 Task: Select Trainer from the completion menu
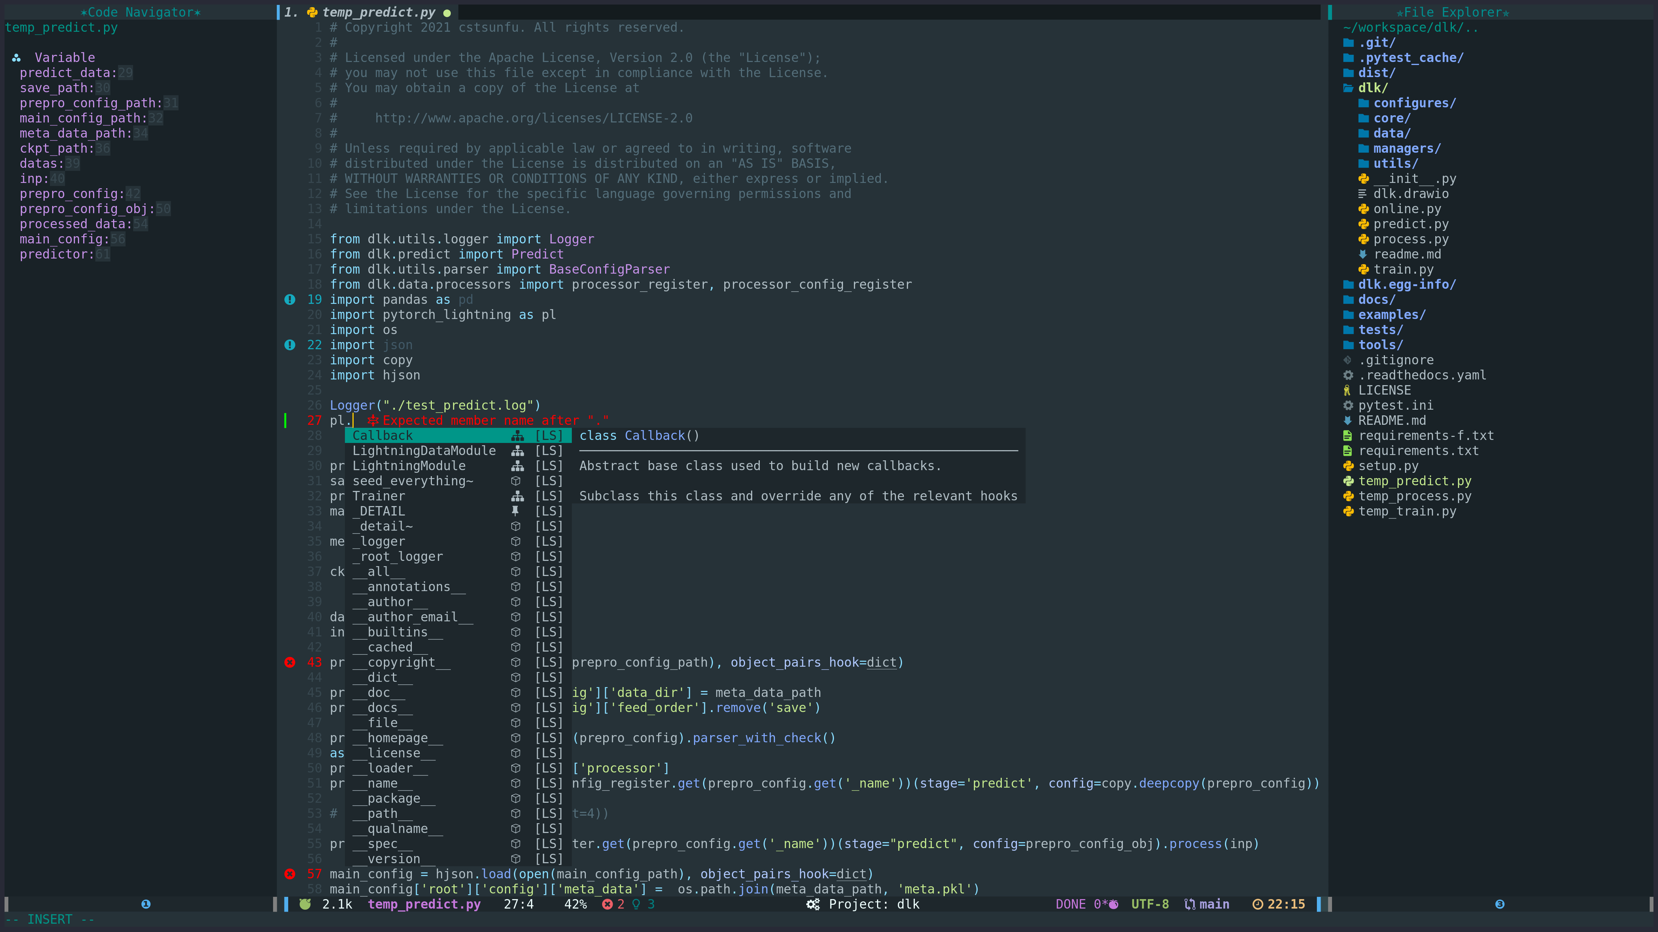(379, 496)
